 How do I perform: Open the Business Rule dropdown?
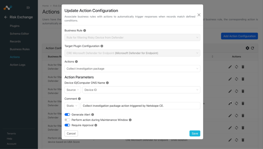pyautogui.click(x=132, y=37)
